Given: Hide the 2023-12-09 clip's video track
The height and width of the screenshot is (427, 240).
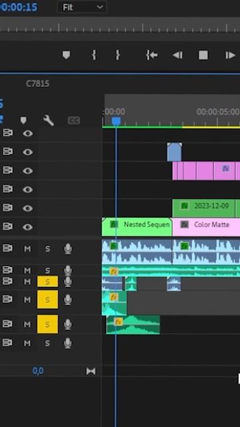Looking at the screenshot, I should pos(28,208).
